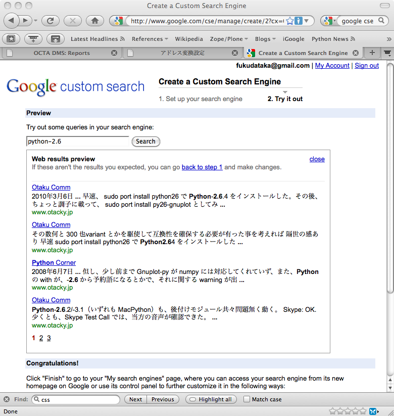The image size is (394, 416).
Task: Switch to the OCTA DMS: Reports tab
Action: pos(62,53)
